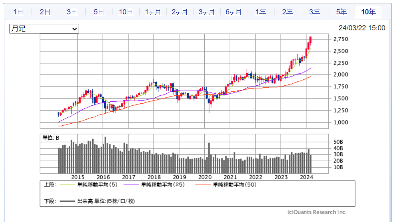Show the 5日 chart view
393x222 pixels.
[x=99, y=12]
